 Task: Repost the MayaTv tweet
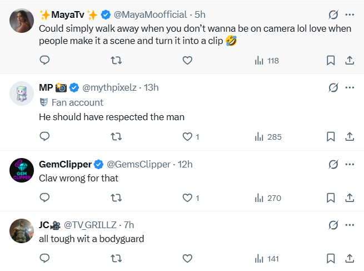tap(116, 61)
